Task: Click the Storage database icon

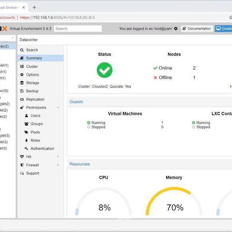Action: click(x=22, y=83)
